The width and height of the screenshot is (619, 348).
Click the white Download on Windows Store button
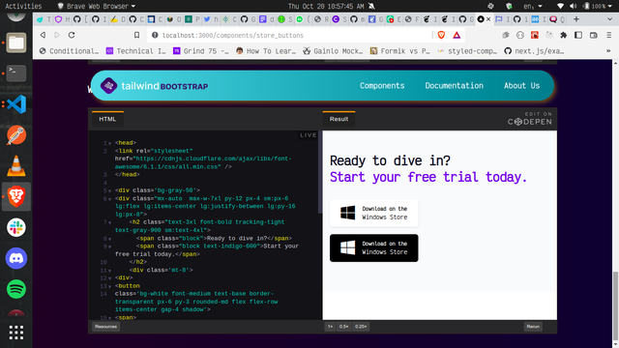click(374, 213)
